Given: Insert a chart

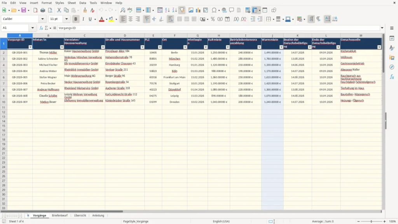Looking at the screenshot, I should 198,10.
